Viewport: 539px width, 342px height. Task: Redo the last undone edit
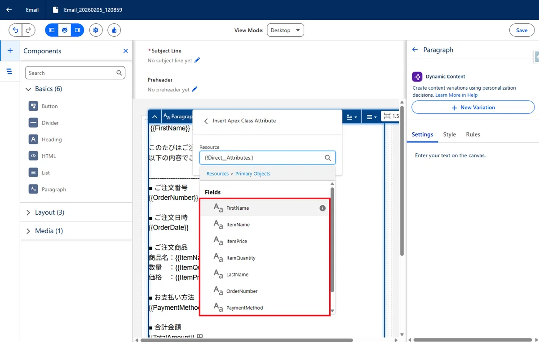point(28,30)
